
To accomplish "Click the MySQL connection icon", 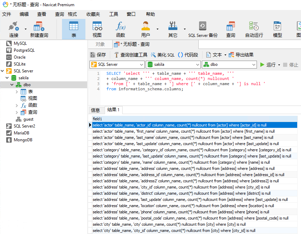I will click(9, 43).
